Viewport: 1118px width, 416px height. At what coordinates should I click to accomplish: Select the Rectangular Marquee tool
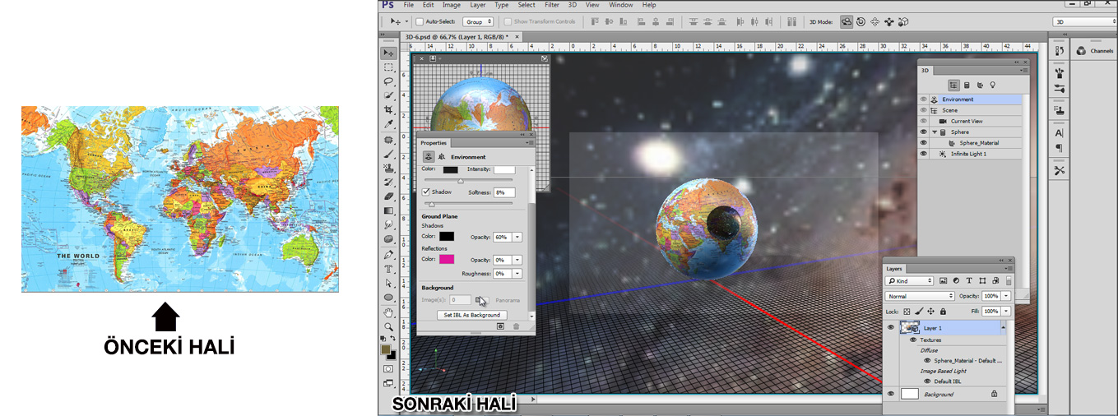click(x=389, y=67)
